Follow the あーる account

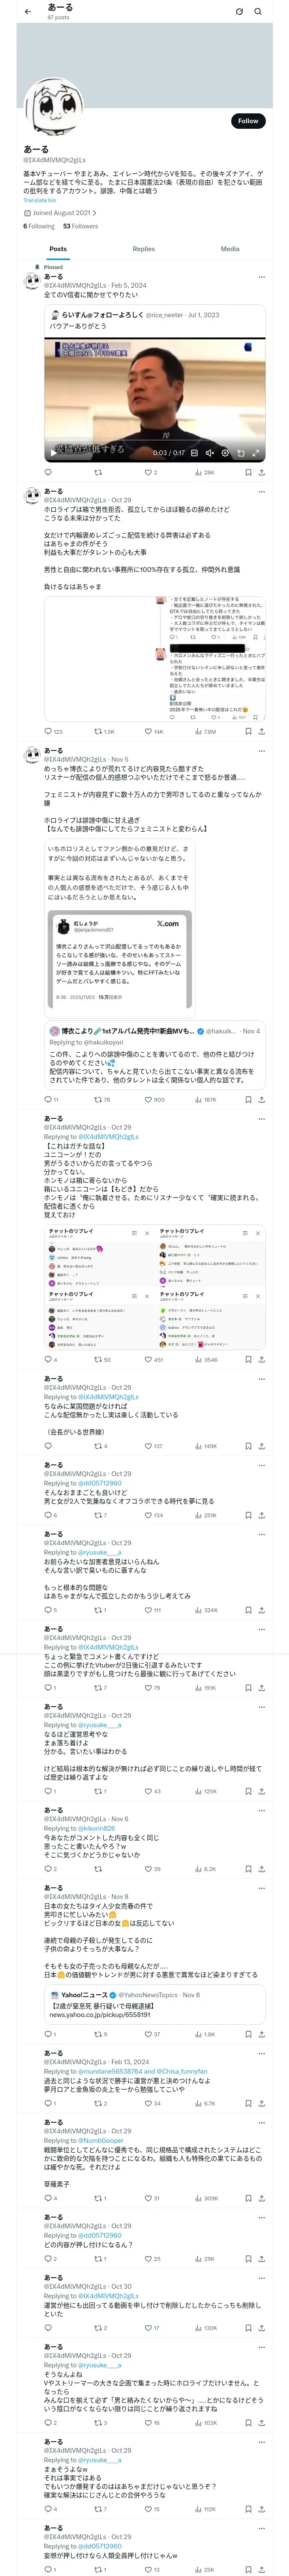pyautogui.click(x=248, y=121)
